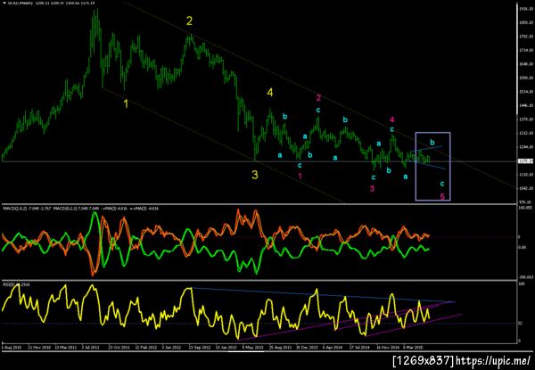Select the magenta wave label 1
The height and width of the screenshot is (370, 535).
point(300,176)
